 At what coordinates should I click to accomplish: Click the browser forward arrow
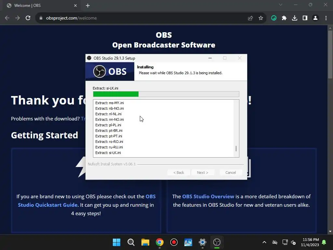pos(18,18)
